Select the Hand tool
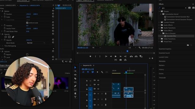The height and width of the screenshot is (109, 195). [75, 93]
